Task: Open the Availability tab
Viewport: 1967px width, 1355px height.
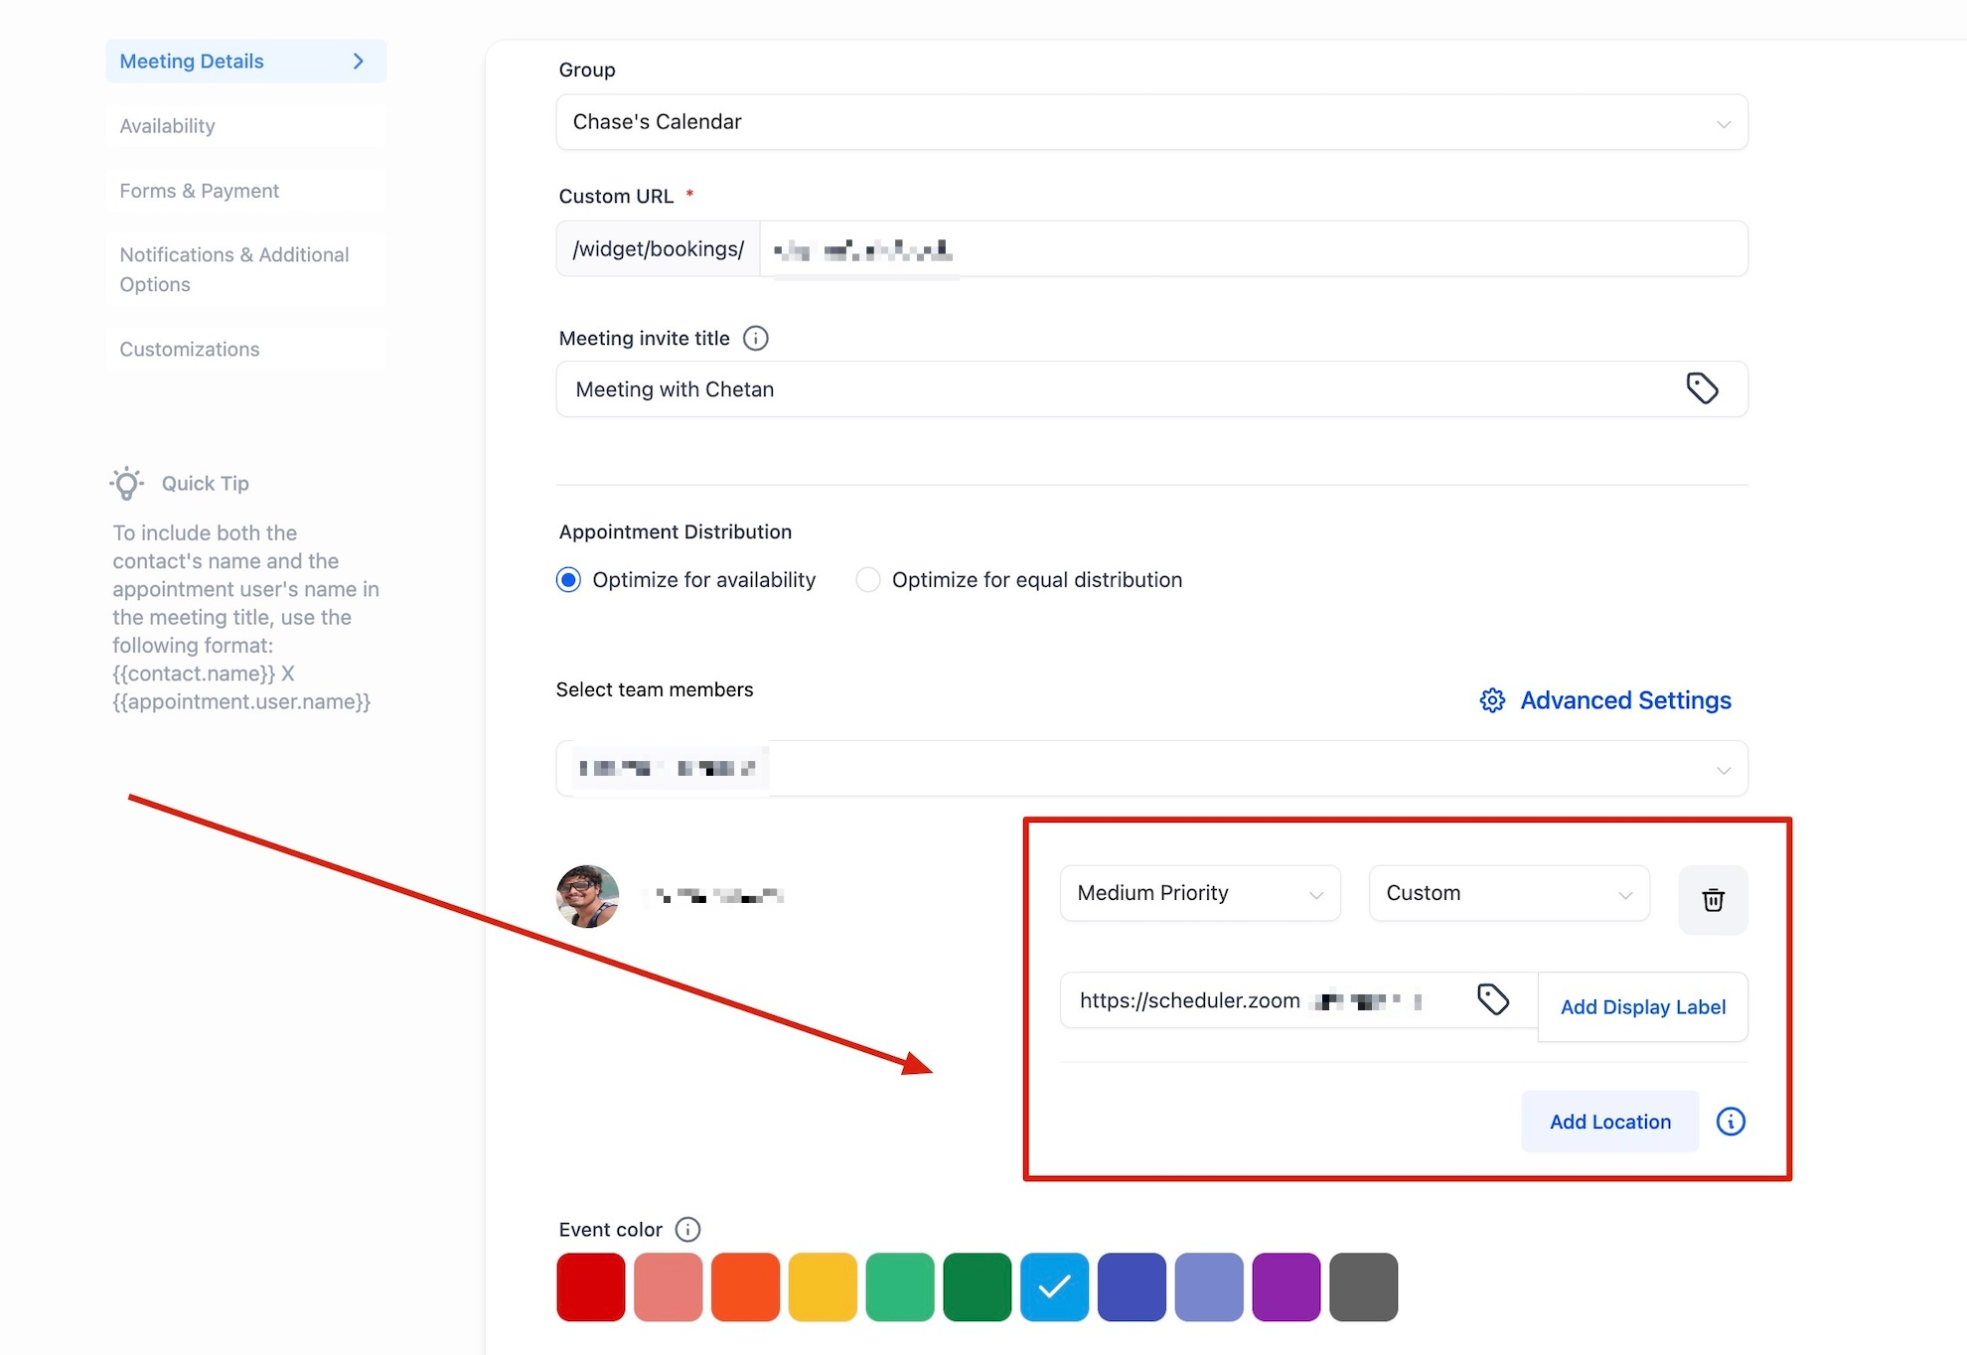Action: (167, 126)
